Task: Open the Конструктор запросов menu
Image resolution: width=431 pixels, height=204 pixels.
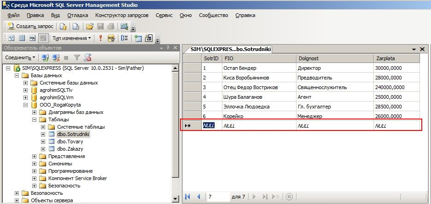Action: point(122,15)
